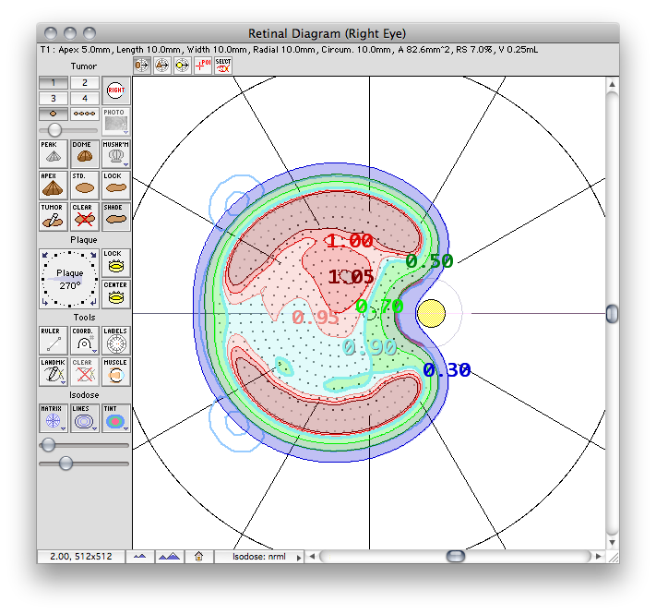Open the COORD. coordinates menu

pos(85,340)
